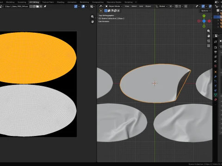Open the Scene properties tab
This screenshot has height=166, width=222.
[216, 61]
